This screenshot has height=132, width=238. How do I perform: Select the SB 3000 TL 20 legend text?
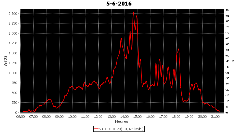tap(121, 129)
